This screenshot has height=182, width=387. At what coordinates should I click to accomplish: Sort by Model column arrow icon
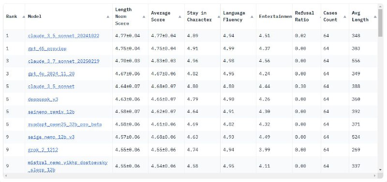[108, 17]
